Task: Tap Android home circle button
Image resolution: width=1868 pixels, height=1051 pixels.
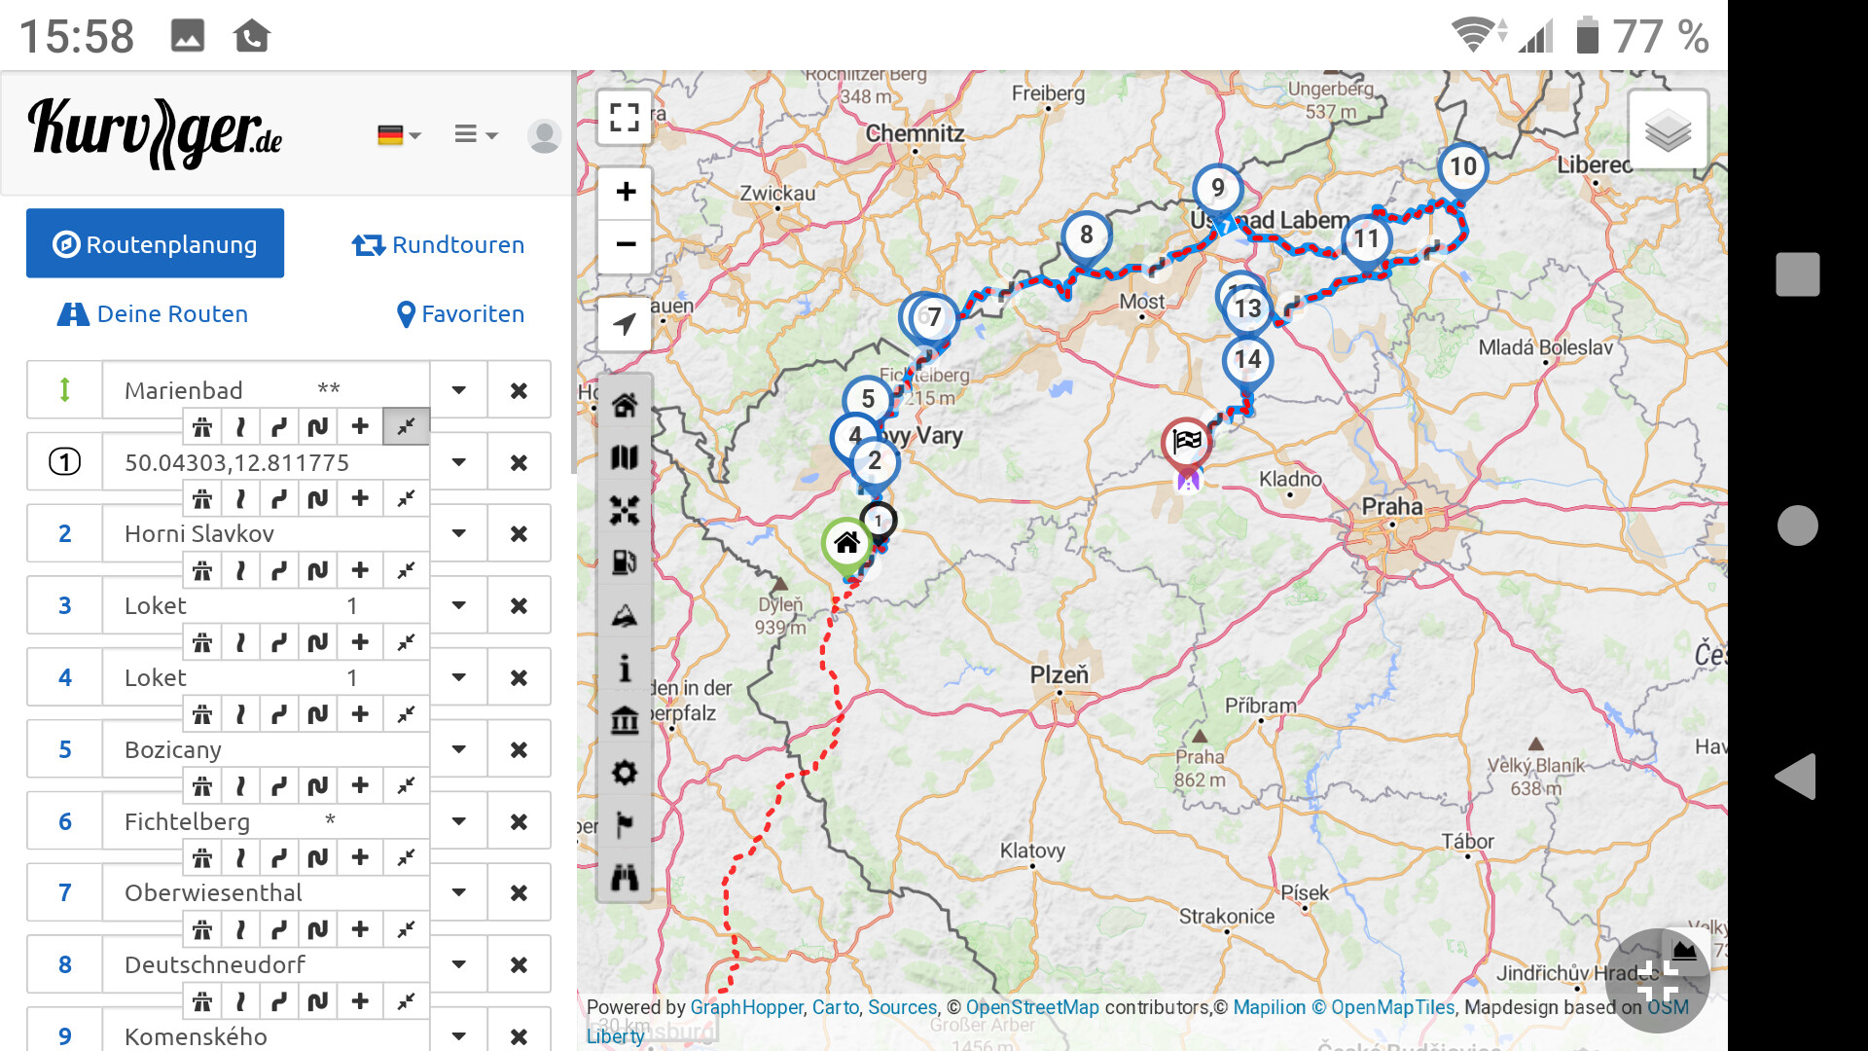Action: point(1797,525)
